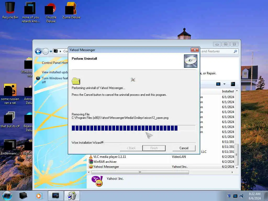268x201 pixels.
Task: Click the VideoLAN publisher cell
Action: (179, 157)
